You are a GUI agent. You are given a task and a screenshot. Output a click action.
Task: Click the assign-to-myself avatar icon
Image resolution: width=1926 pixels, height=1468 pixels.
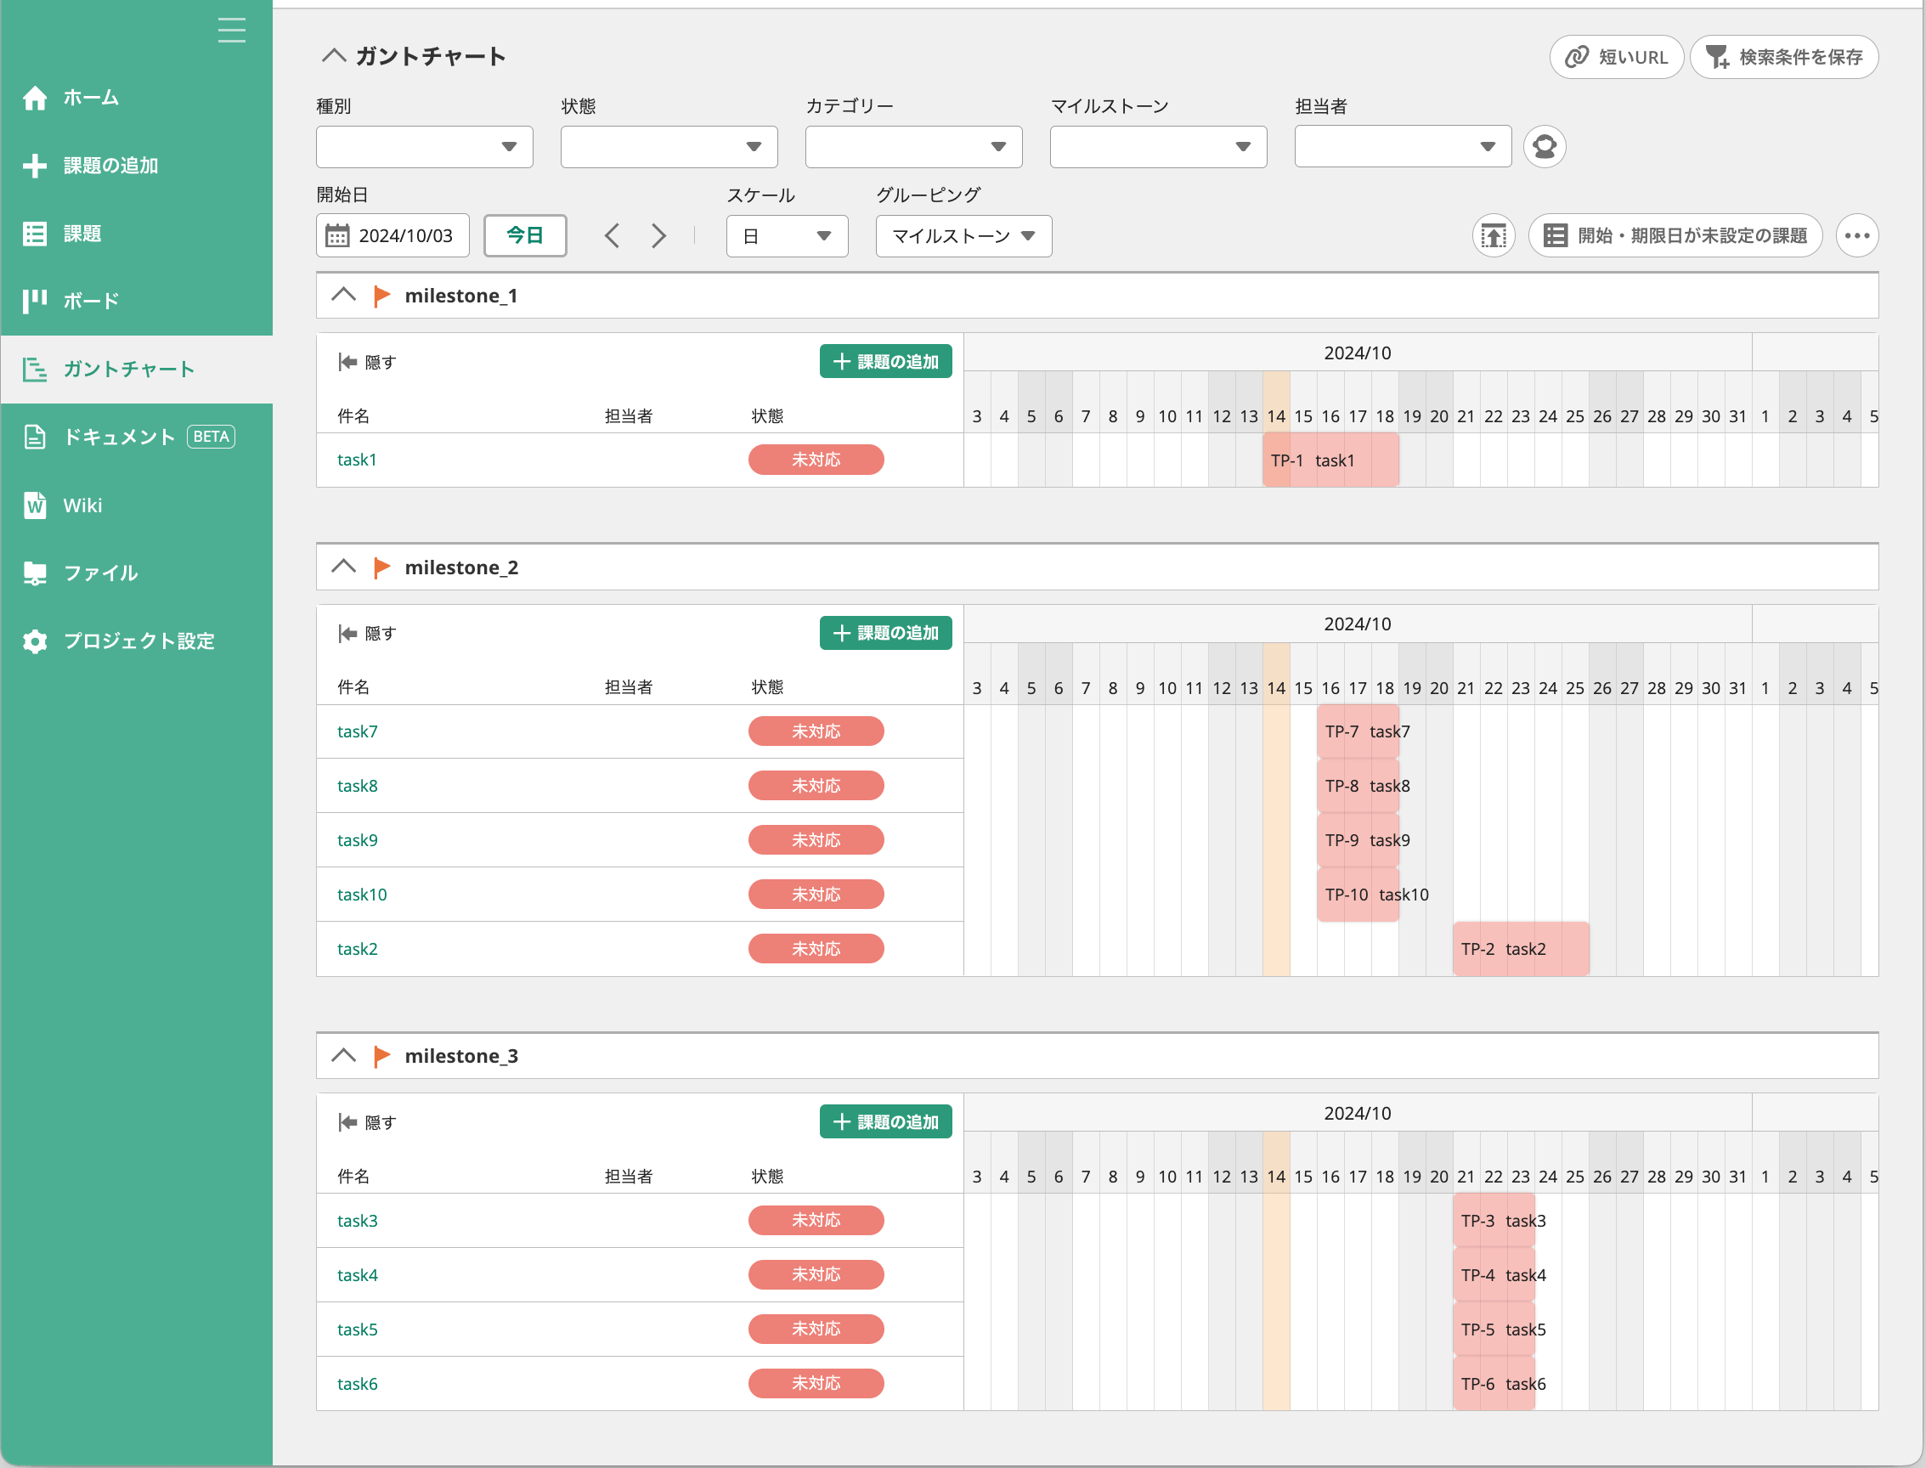[1545, 147]
